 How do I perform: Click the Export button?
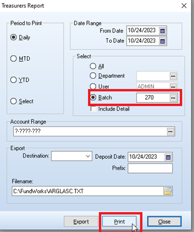click(x=81, y=221)
